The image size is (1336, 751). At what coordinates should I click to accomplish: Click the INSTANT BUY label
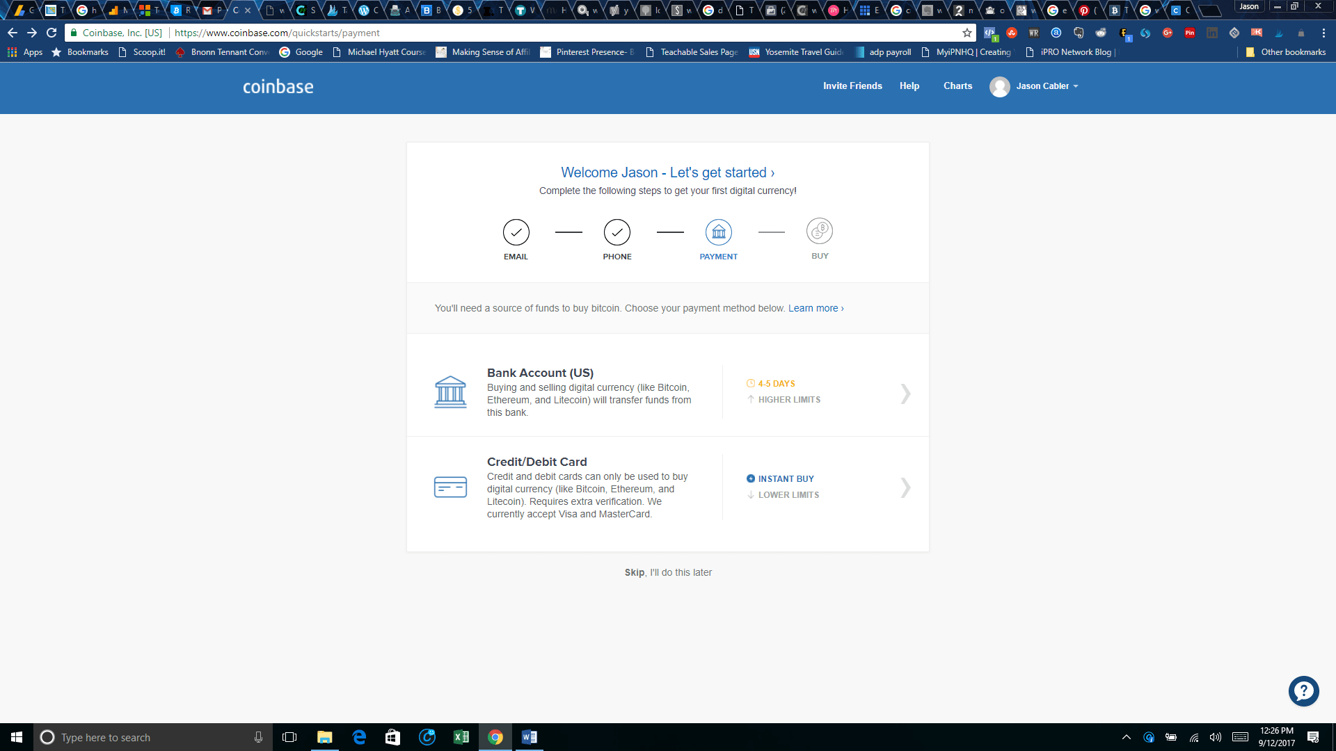[786, 479]
